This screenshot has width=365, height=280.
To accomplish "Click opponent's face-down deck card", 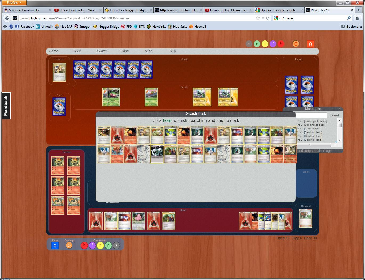I will pyautogui.click(x=59, y=107).
